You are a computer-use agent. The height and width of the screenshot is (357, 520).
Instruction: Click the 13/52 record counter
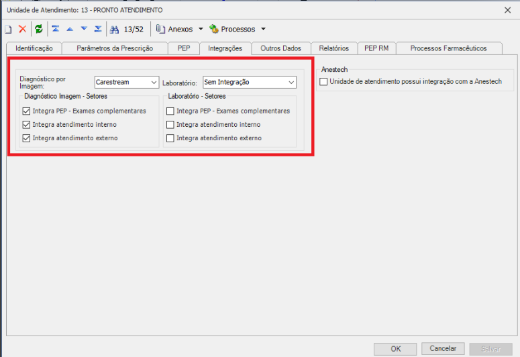(x=134, y=30)
